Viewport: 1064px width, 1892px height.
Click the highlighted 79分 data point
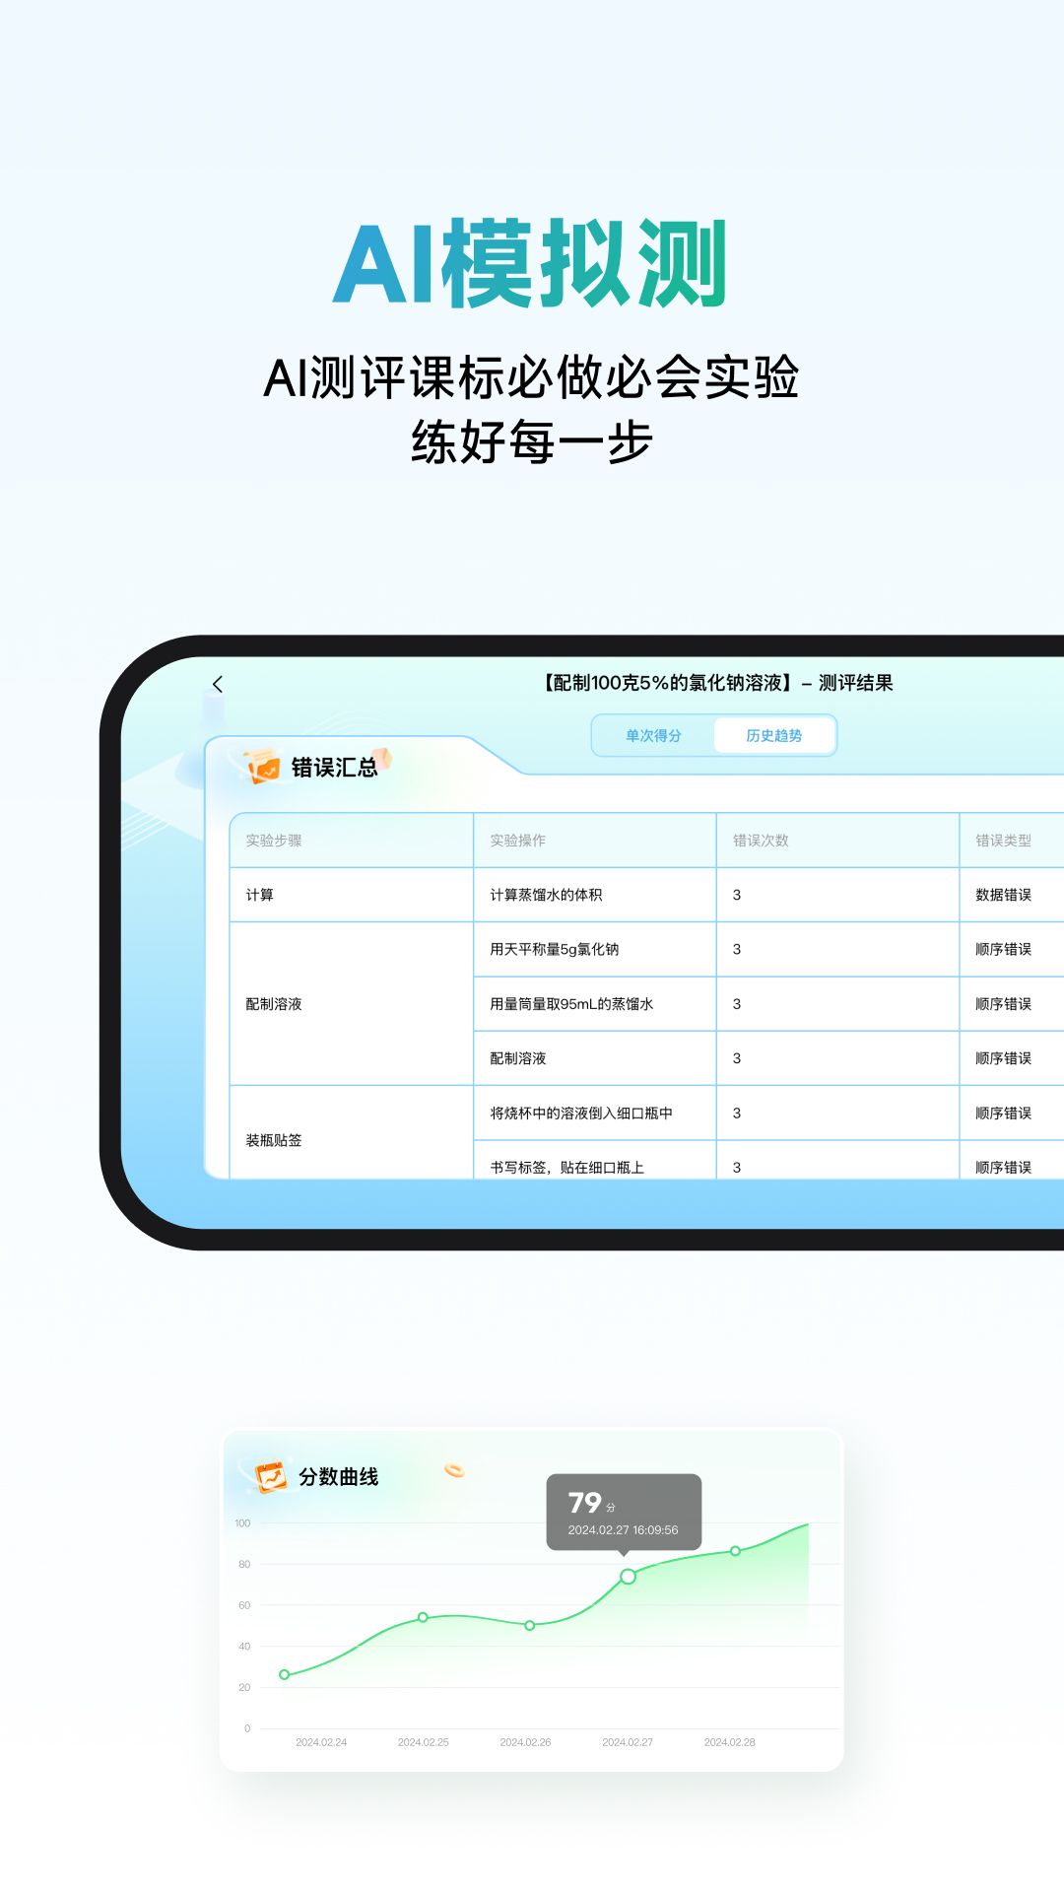click(x=628, y=1577)
